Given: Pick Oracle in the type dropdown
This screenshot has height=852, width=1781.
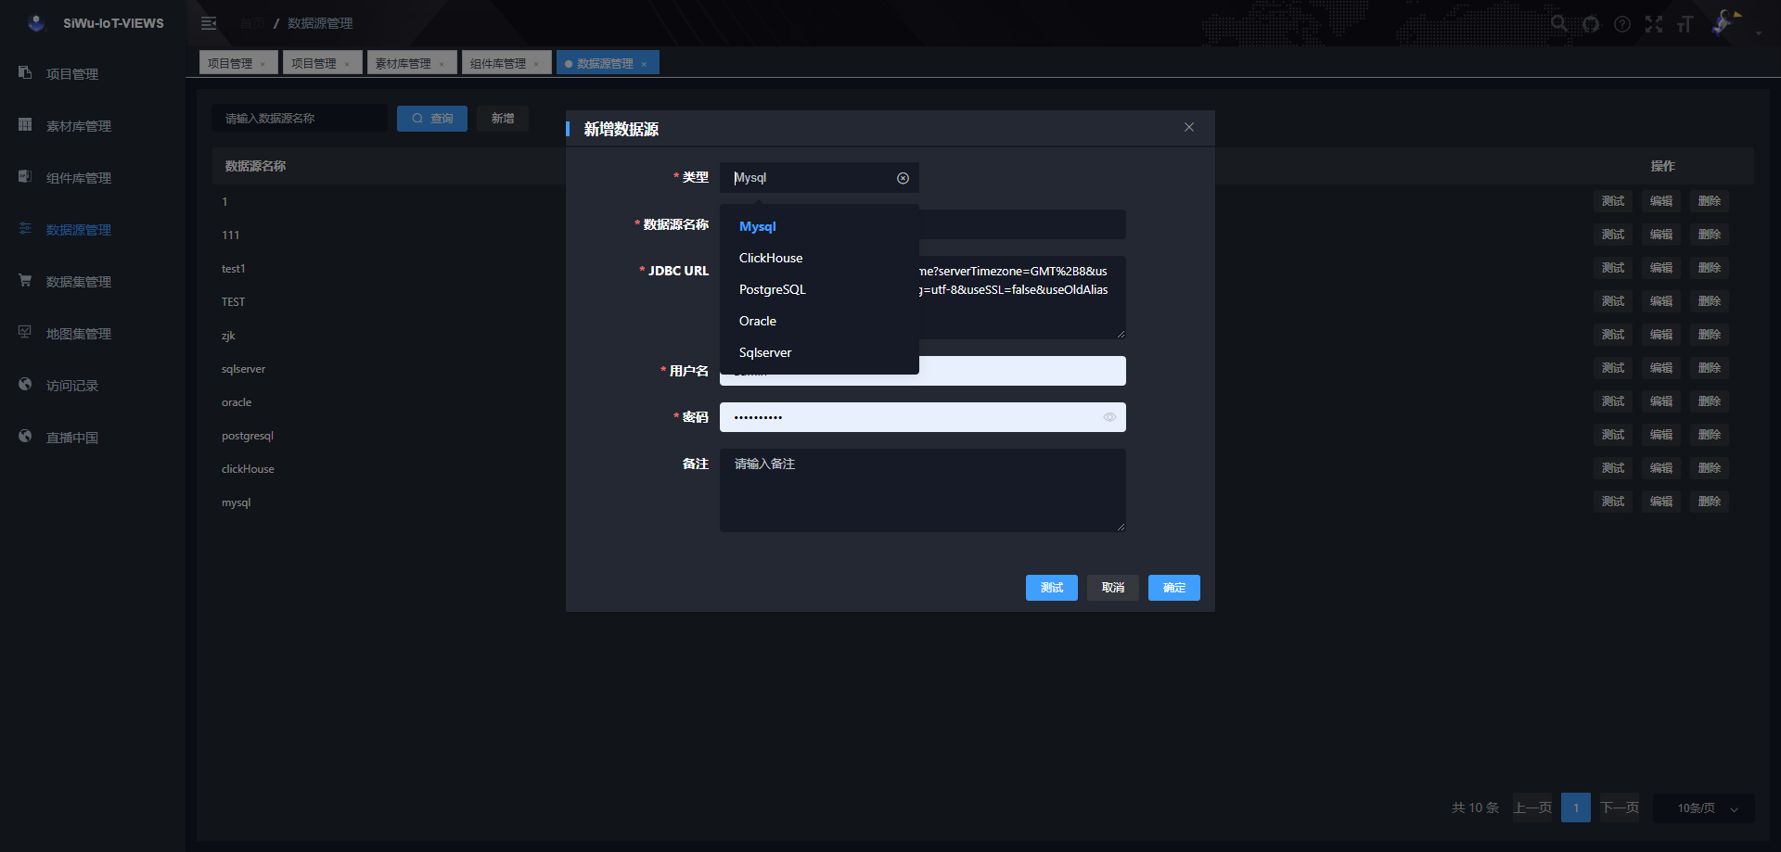Looking at the screenshot, I should click(758, 321).
